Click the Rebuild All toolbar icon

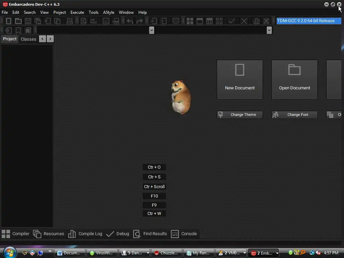point(219,21)
